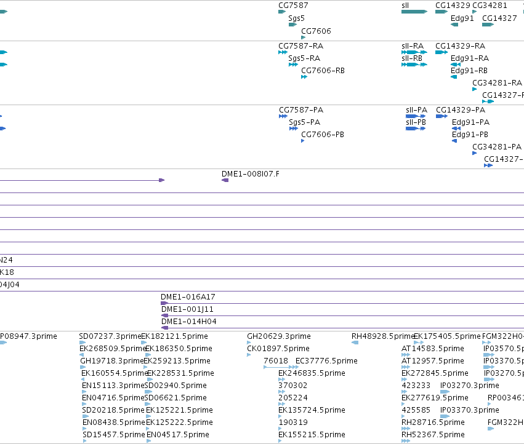Select EST EK259213.5prime
524x444 pixels.
177,361
